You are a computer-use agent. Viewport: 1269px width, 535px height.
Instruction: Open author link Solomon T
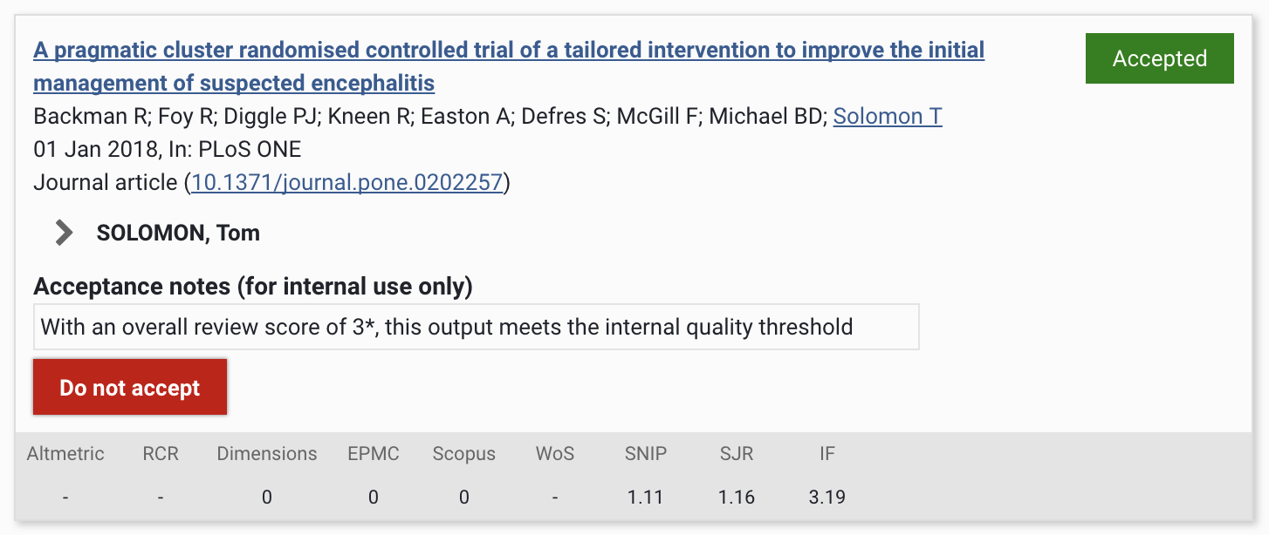point(887,116)
